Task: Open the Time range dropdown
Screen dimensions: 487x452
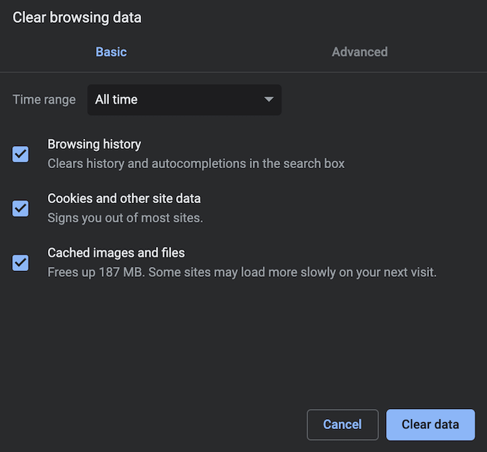Action: 184,100
